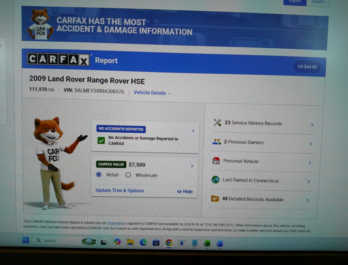This screenshot has width=348, height=265.
Task: Launch Microsoft Copilot from the taskbar
Action: tap(117, 242)
